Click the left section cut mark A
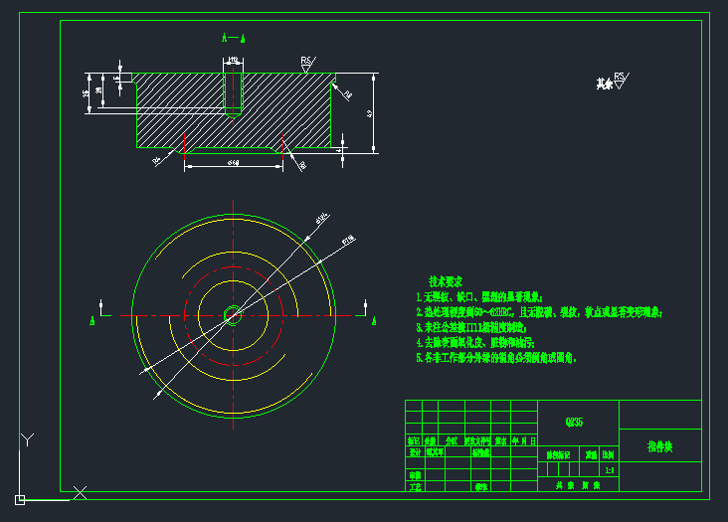 pos(92,320)
